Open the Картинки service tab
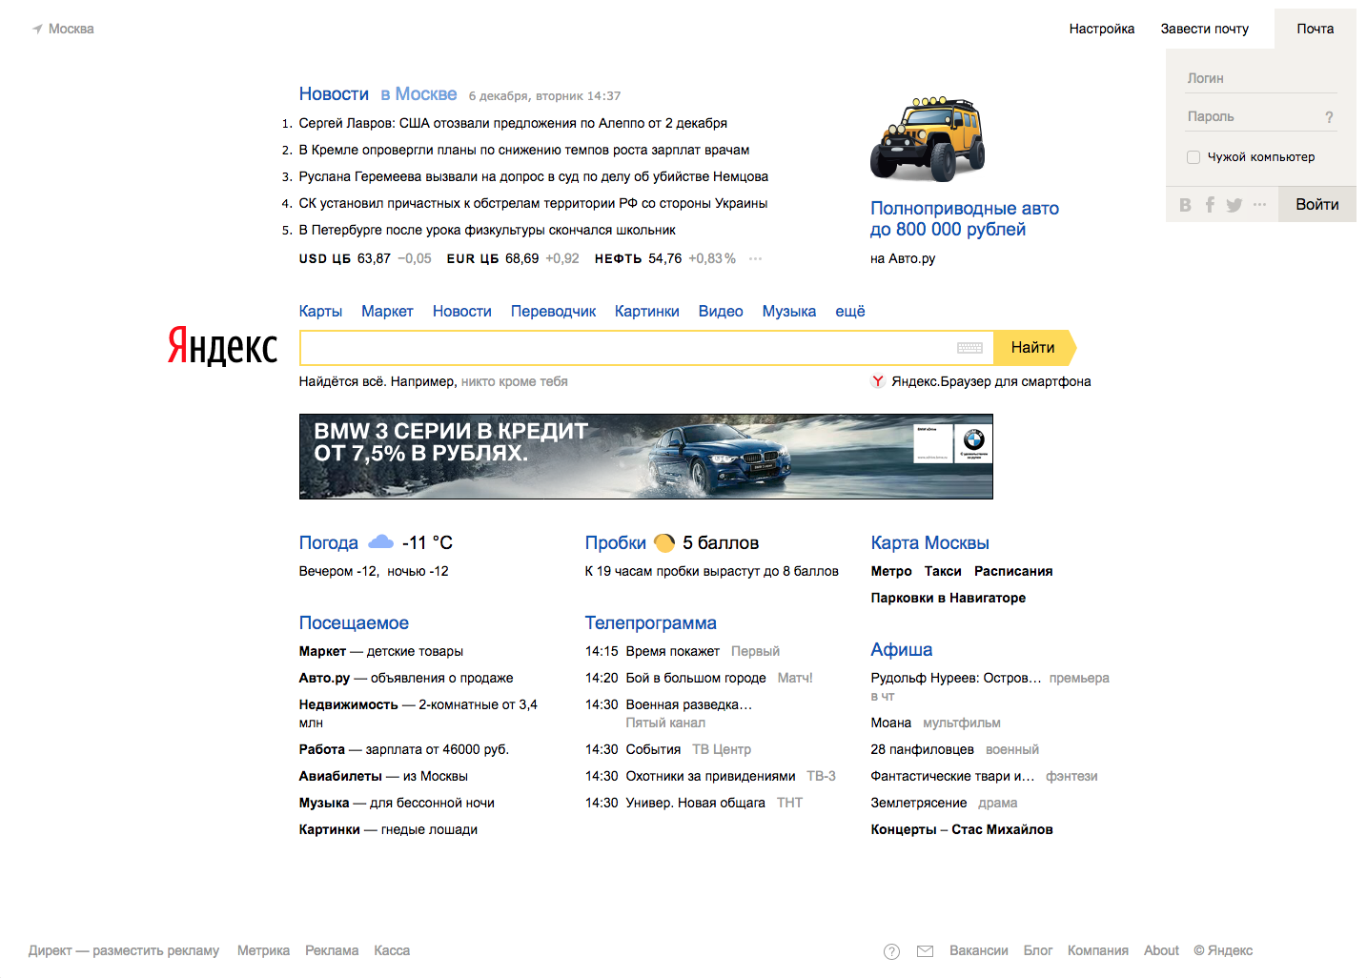1367x978 pixels. (646, 312)
